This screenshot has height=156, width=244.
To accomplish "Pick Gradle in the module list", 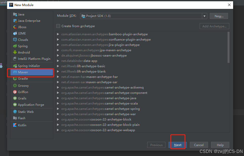I will click(x=32, y=79).
